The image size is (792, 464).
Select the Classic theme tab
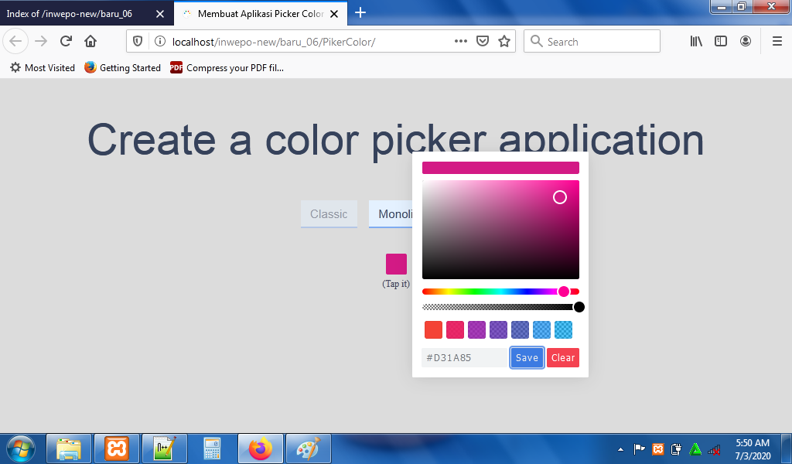(x=329, y=214)
